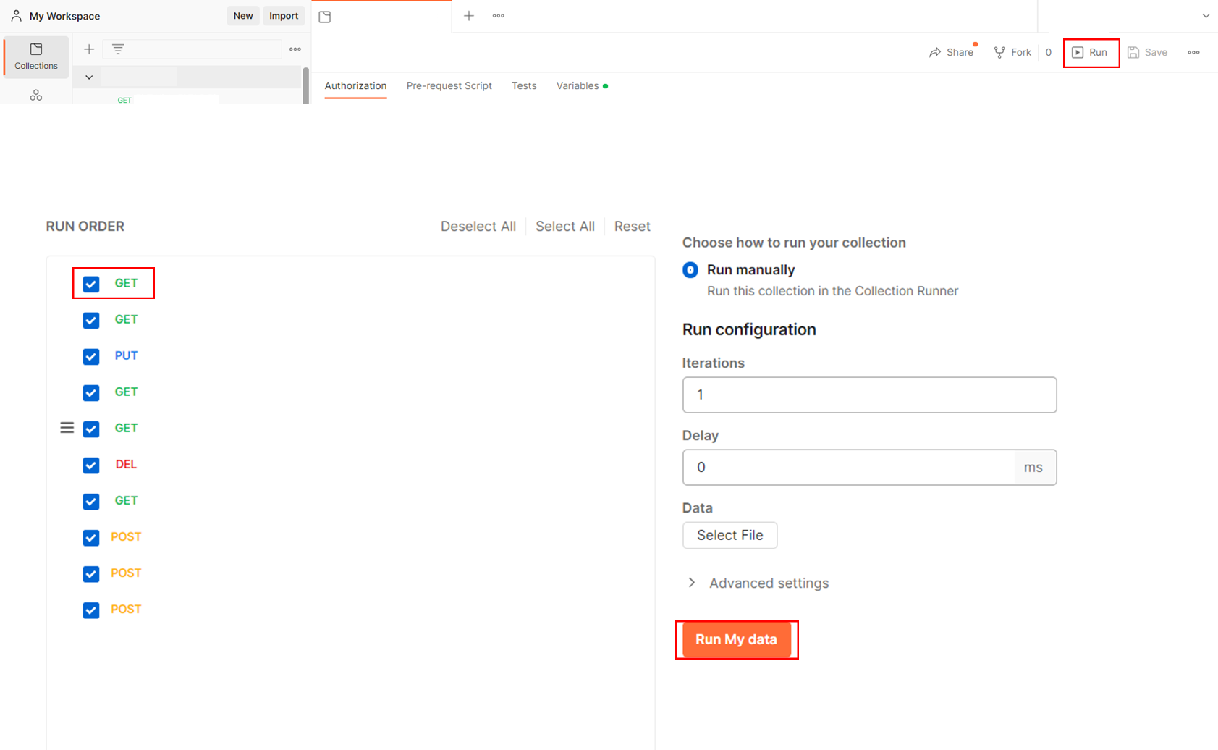1218x750 pixels.
Task: Click the user icon by My Workspace
Action: (x=16, y=16)
